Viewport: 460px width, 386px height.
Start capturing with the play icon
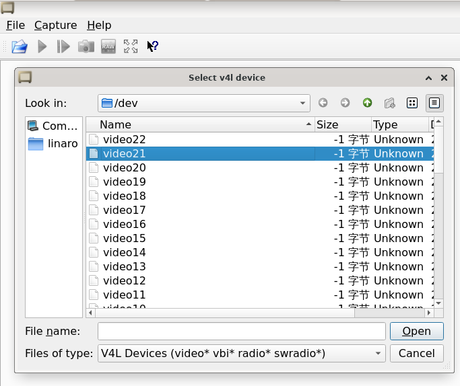[x=42, y=46]
